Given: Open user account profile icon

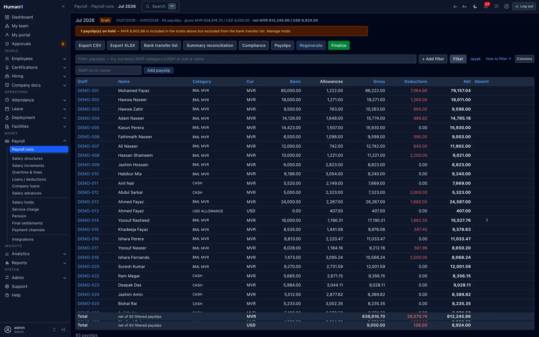Looking at the screenshot, I should pyautogui.click(x=507, y=6).
